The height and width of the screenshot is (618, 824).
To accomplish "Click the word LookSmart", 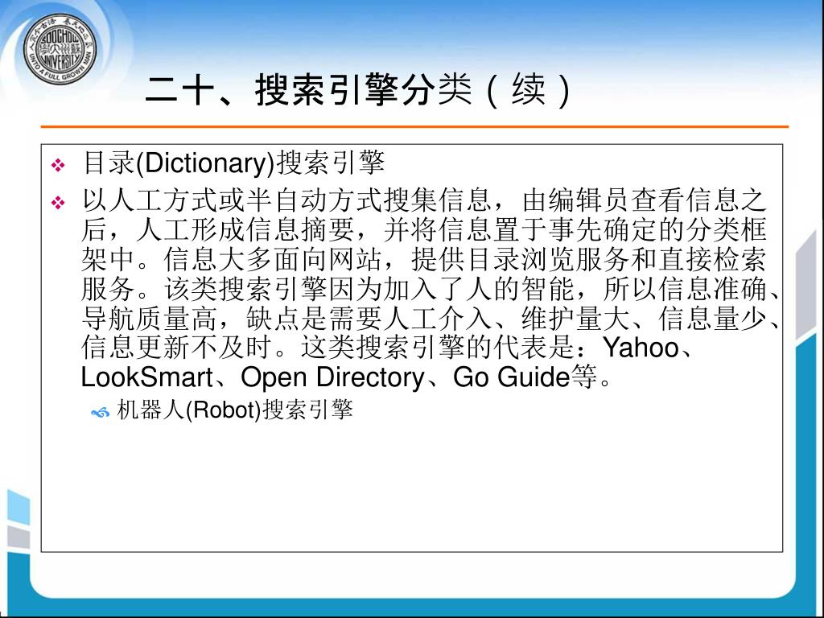I will 146,377.
